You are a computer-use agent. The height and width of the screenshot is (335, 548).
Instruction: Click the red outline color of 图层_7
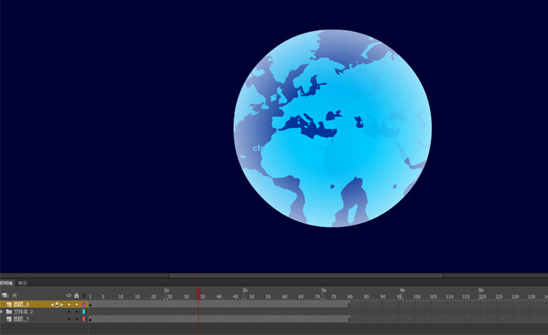tap(83, 319)
